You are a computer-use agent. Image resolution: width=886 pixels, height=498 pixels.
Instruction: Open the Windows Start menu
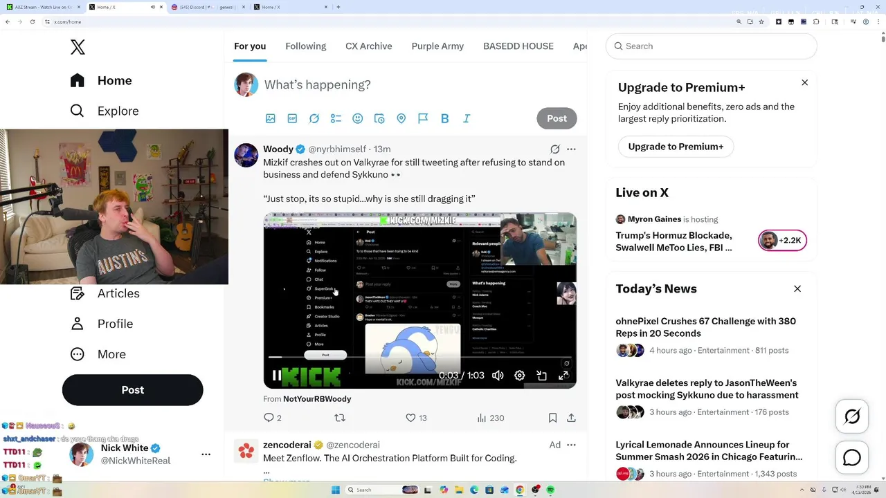336,490
